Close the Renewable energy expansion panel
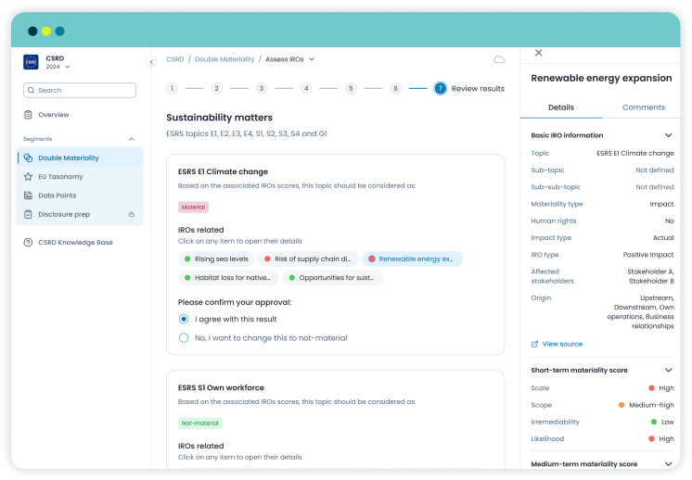The height and width of the screenshot is (480, 692). (538, 53)
